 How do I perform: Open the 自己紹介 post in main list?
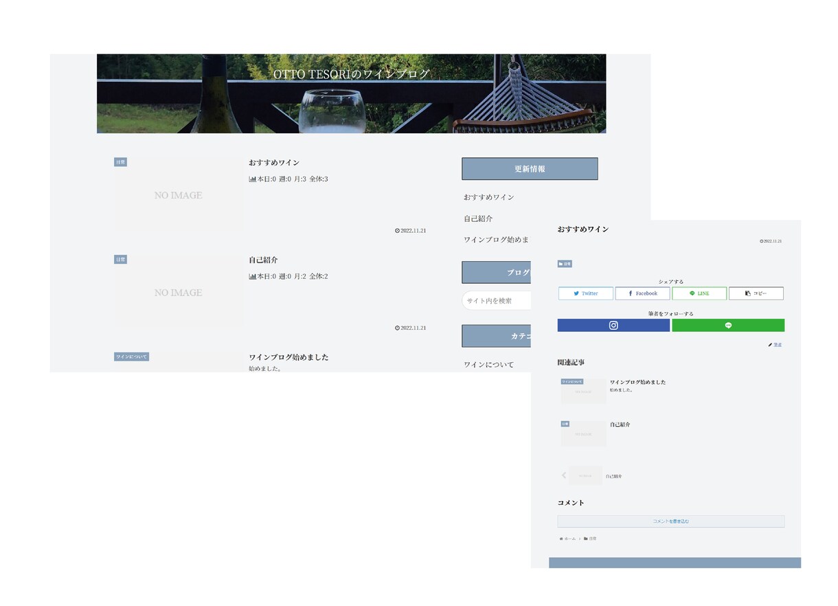point(263,260)
